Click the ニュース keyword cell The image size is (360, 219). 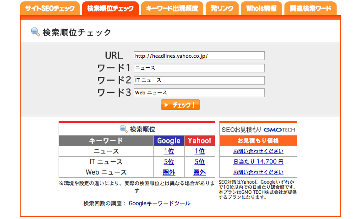(106, 151)
